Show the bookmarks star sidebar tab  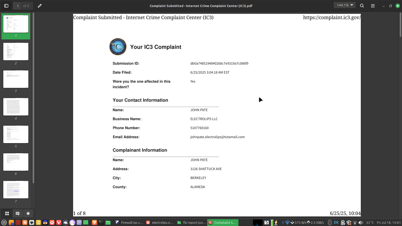28,213
